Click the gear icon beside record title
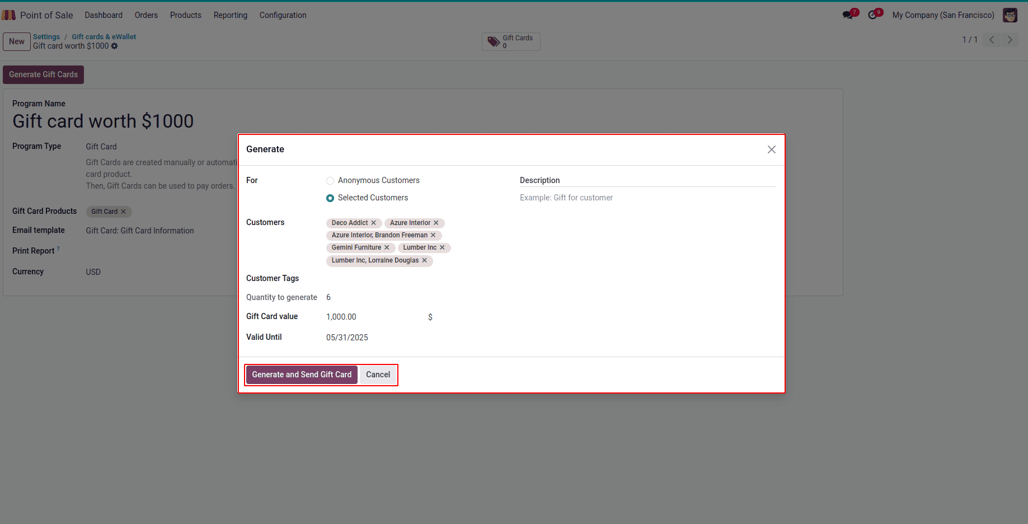 tap(115, 46)
